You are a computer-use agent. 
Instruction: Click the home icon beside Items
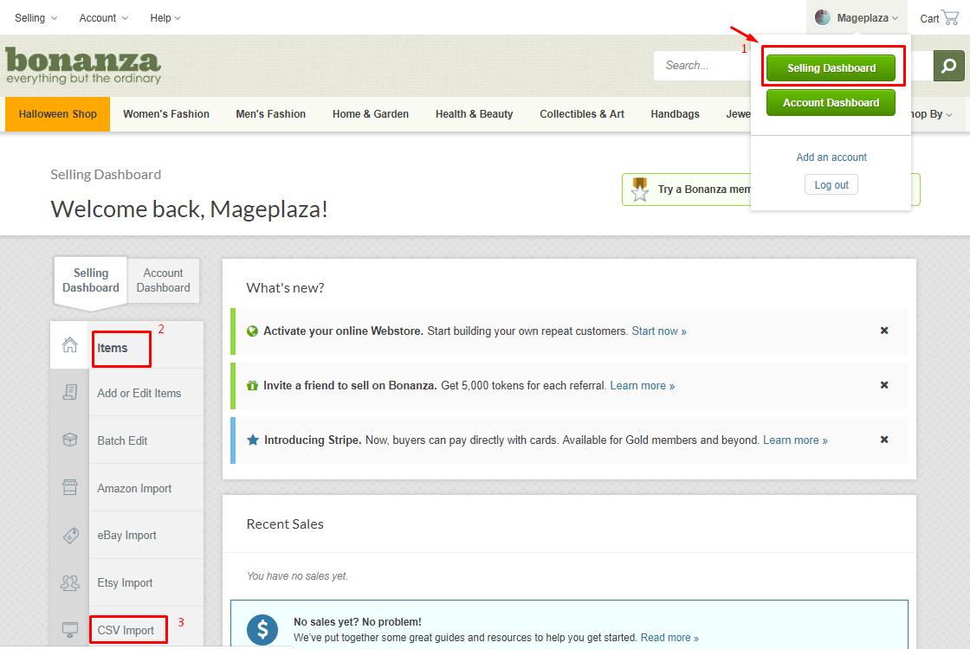pos(70,345)
